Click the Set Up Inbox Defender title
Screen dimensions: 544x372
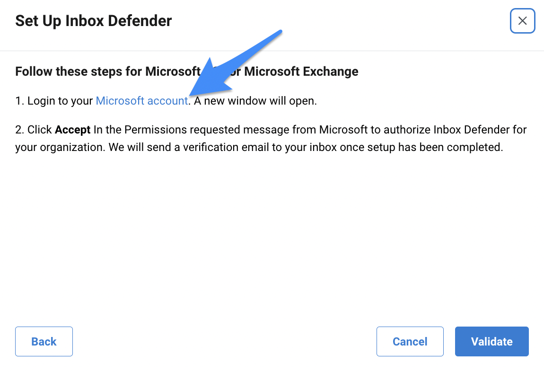[93, 21]
